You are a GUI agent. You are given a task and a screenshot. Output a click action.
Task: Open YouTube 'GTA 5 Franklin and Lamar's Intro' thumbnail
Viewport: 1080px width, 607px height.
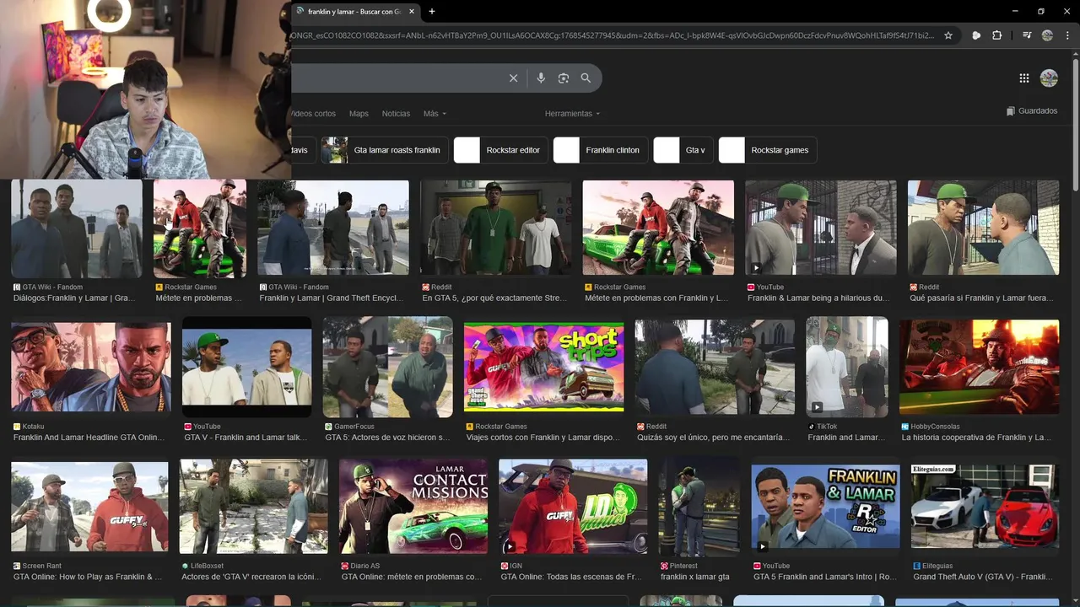826,507
